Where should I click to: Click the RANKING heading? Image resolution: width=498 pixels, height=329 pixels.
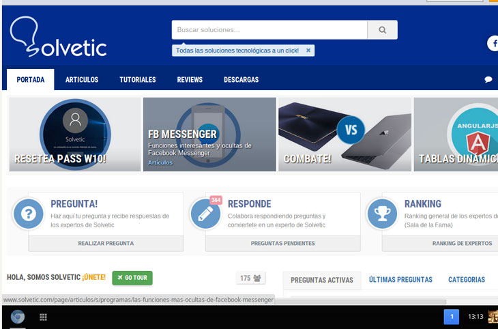click(423, 204)
